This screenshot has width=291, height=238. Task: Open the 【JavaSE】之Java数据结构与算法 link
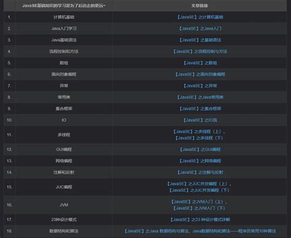157,231
